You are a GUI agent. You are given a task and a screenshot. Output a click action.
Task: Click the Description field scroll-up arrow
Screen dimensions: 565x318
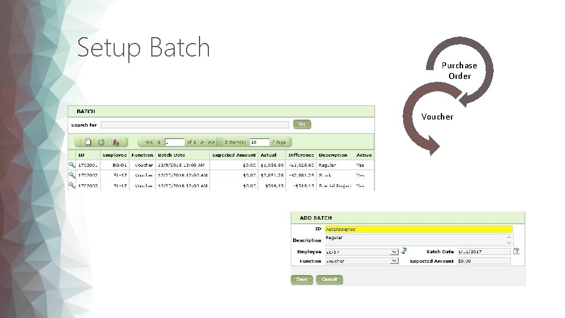pos(508,237)
